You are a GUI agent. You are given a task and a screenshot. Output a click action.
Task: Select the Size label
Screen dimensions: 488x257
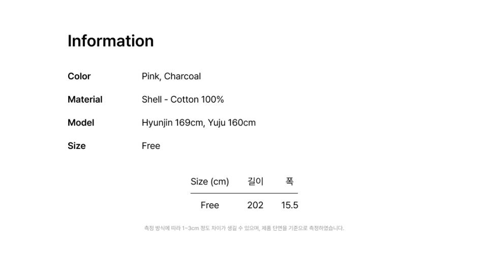click(77, 146)
